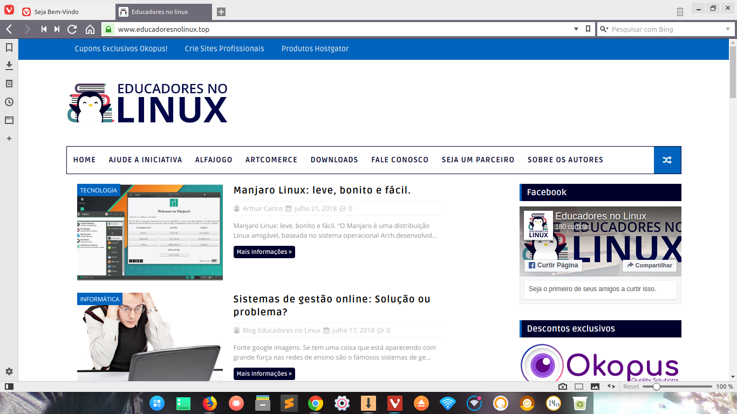The image size is (737, 414).
Task: Click the INFORMÁTICA category label
Action: (100, 299)
